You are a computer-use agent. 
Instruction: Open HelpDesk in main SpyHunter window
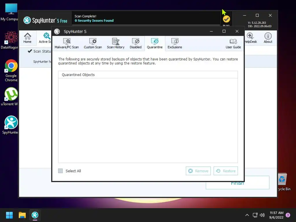coord(251,38)
